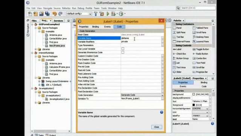Click the Close button in dialog
The height and width of the screenshot is (136, 241).
click(x=157, y=127)
